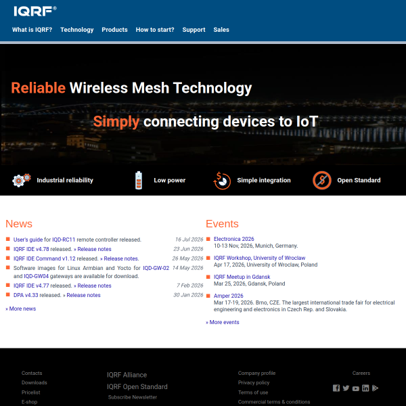Open the YouTube icon in footer
Image resolution: width=406 pixels, height=406 pixels.
(356, 388)
